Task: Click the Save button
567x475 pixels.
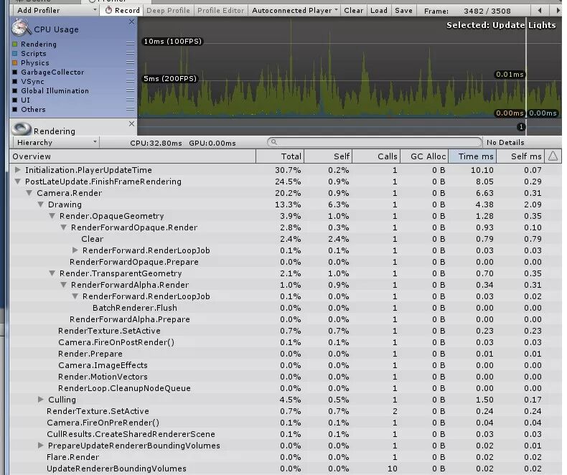Action: tap(403, 11)
